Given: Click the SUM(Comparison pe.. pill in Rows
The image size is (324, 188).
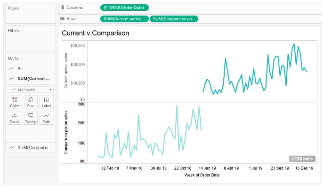Looking at the screenshot, I should pos(174,19).
